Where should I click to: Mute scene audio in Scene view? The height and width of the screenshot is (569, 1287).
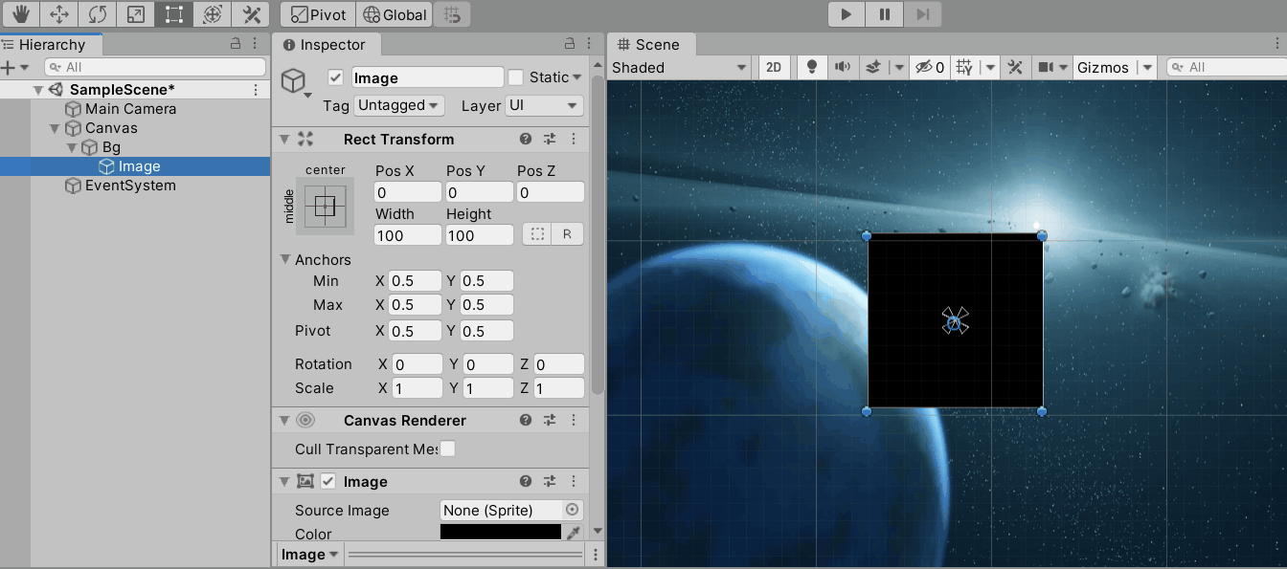pos(842,67)
